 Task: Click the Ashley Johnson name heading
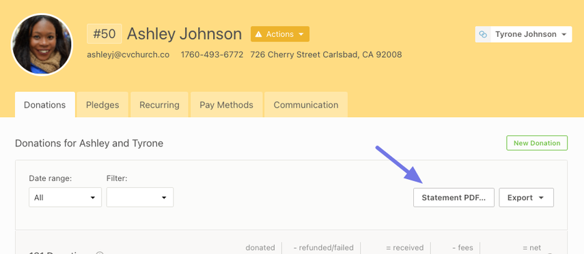click(x=184, y=34)
